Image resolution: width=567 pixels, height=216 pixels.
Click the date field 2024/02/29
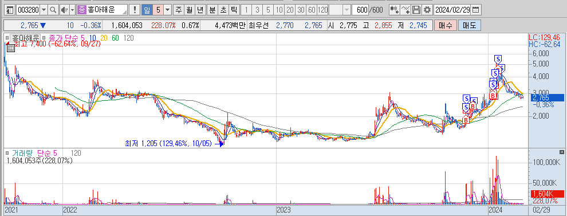point(452,10)
